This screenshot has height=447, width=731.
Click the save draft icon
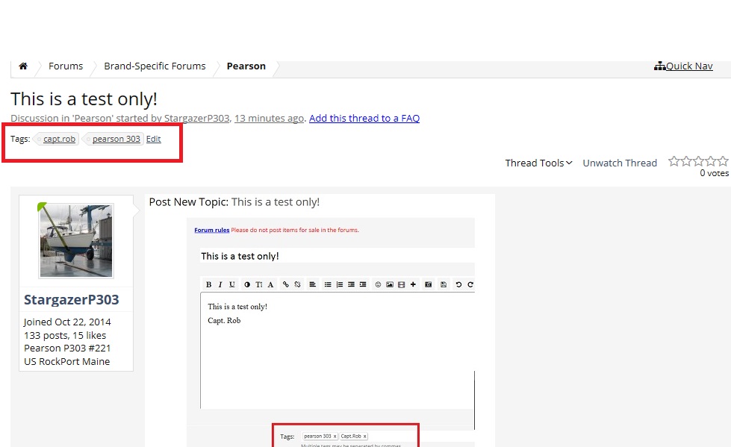click(x=444, y=284)
